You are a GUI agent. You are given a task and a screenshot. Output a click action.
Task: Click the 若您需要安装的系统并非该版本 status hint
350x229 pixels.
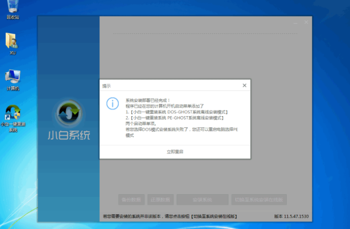tap(170, 216)
